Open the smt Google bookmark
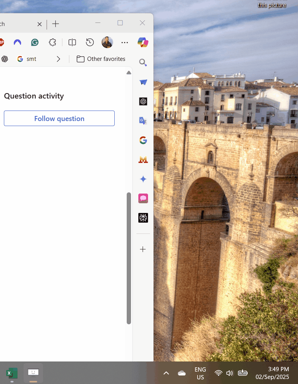 pos(27,59)
